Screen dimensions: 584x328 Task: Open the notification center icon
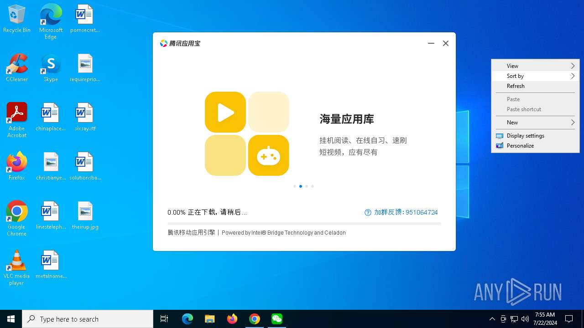point(569,319)
